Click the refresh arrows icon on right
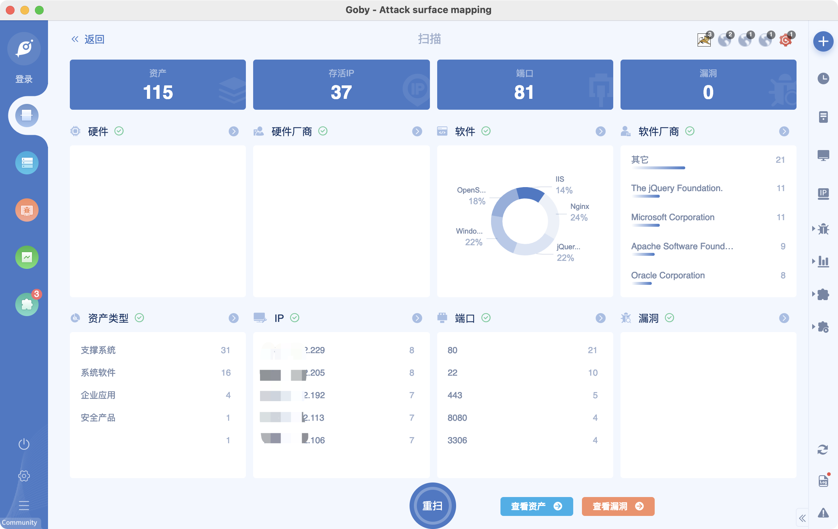 (x=823, y=449)
